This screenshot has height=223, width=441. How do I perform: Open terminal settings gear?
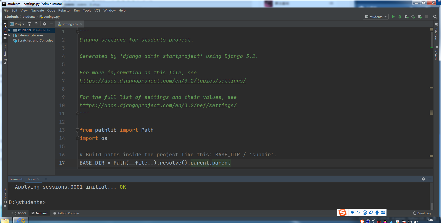[423, 179]
